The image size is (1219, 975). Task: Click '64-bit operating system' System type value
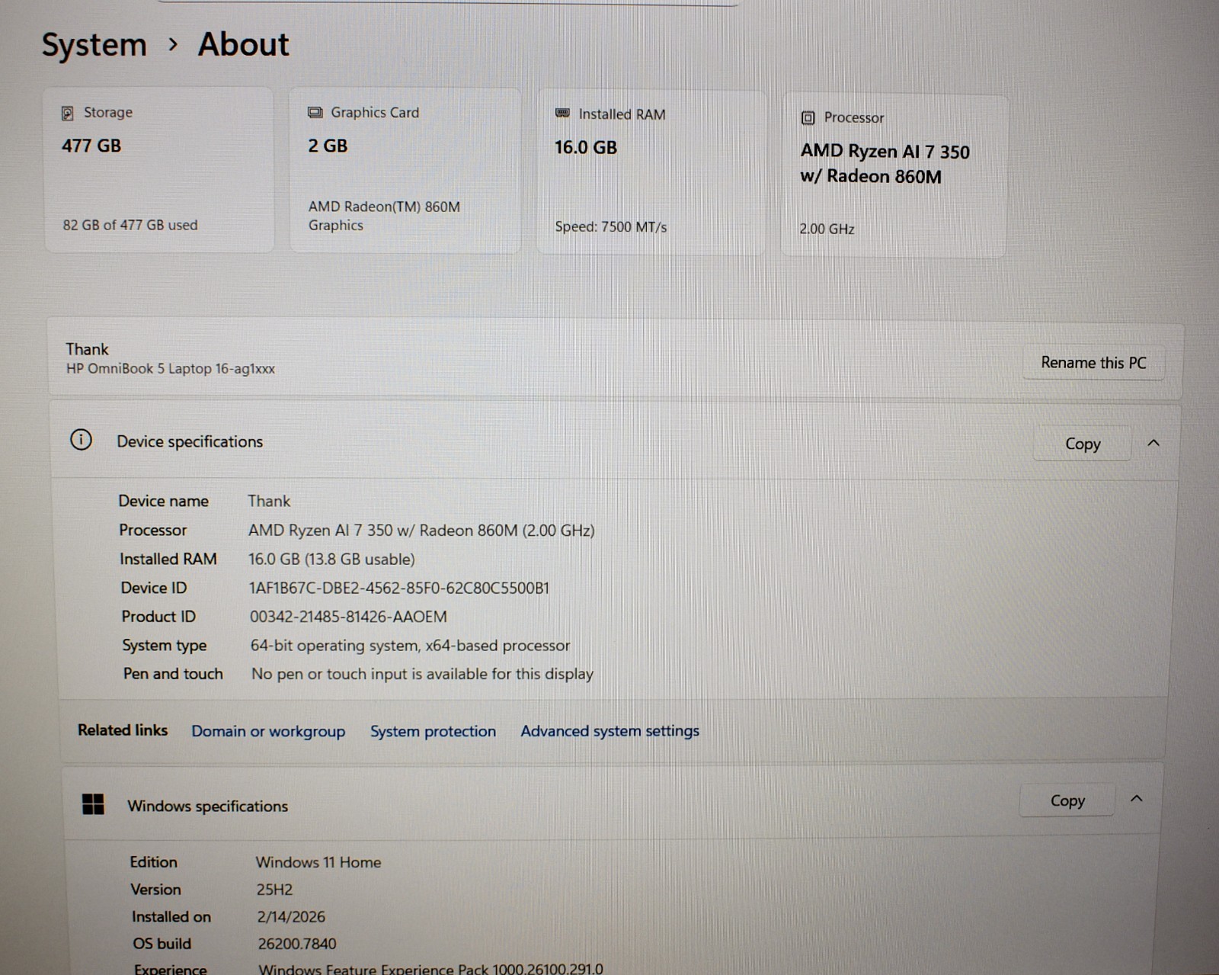tap(410, 646)
